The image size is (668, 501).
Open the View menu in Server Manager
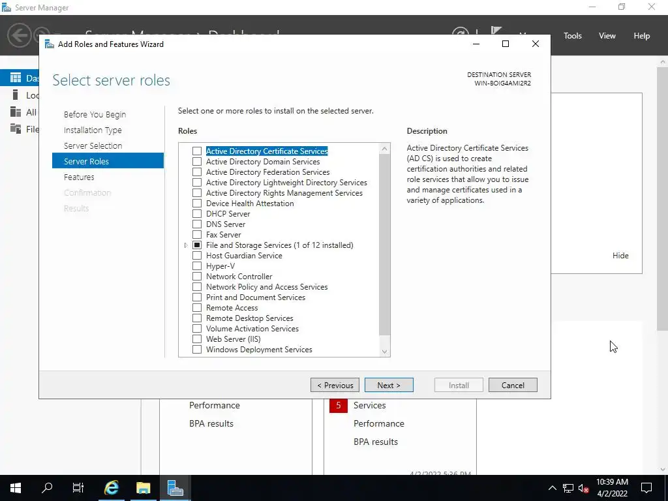click(x=607, y=36)
